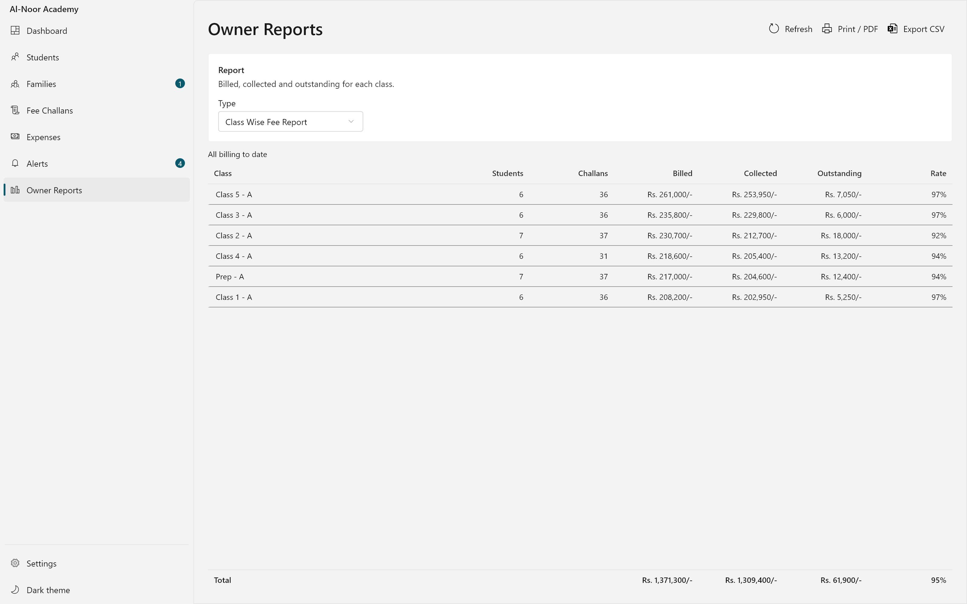
Task: Click billed amount Rs. 261,000/-
Action: click(x=670, y=194)
